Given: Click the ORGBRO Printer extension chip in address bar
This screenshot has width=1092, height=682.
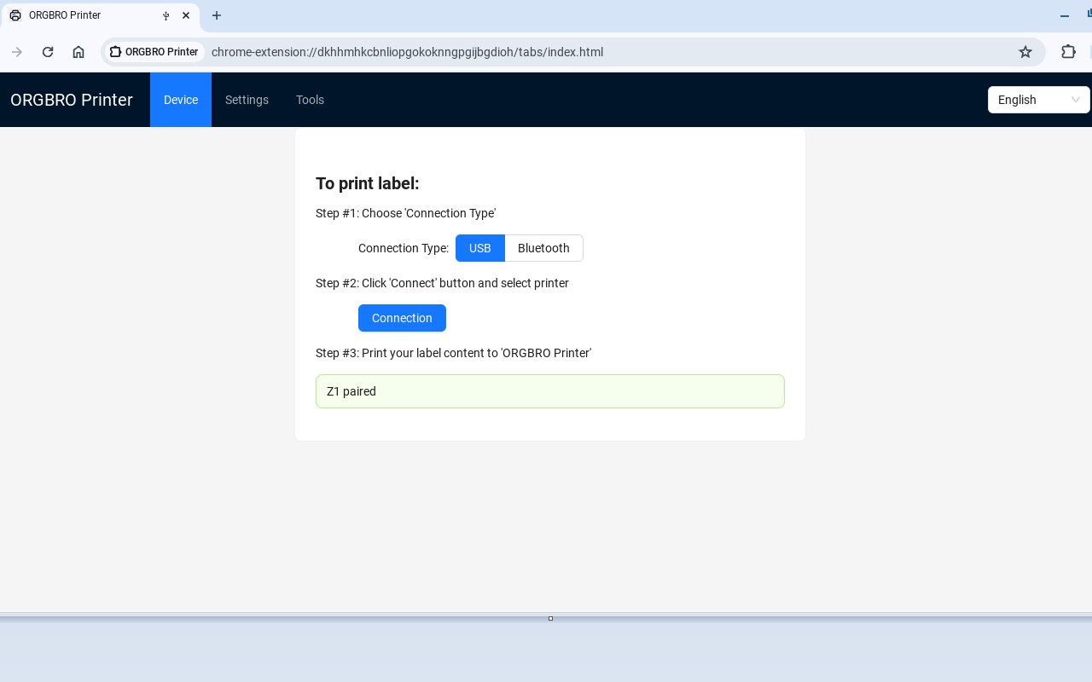Looking at the screenshot, I should click(154, 52).
